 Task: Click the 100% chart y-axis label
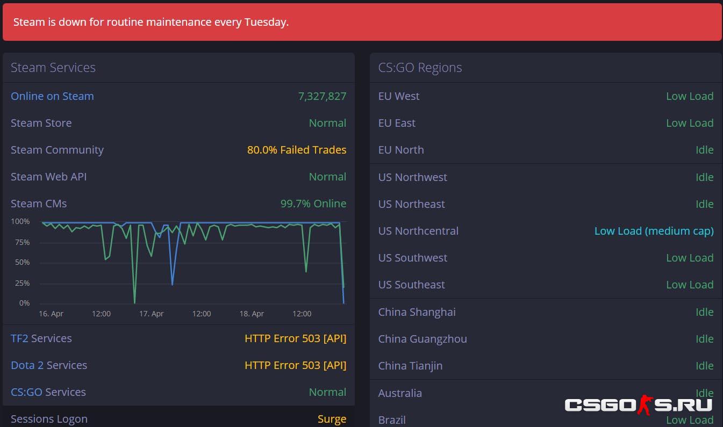20,221
